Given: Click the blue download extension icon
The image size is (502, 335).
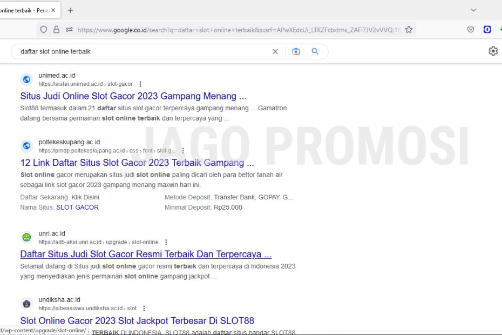Looking at the screenshot, I should [x=487, y=30].
